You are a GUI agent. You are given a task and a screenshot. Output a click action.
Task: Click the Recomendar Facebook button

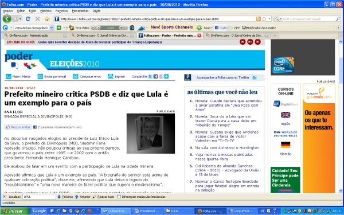click(x=18, y=127)
